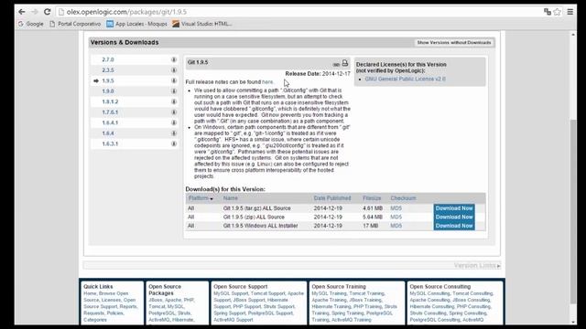Click the address bar URL field
Image resolution: width=586 pixels, height=329 pixels.
tap(299, 12)
